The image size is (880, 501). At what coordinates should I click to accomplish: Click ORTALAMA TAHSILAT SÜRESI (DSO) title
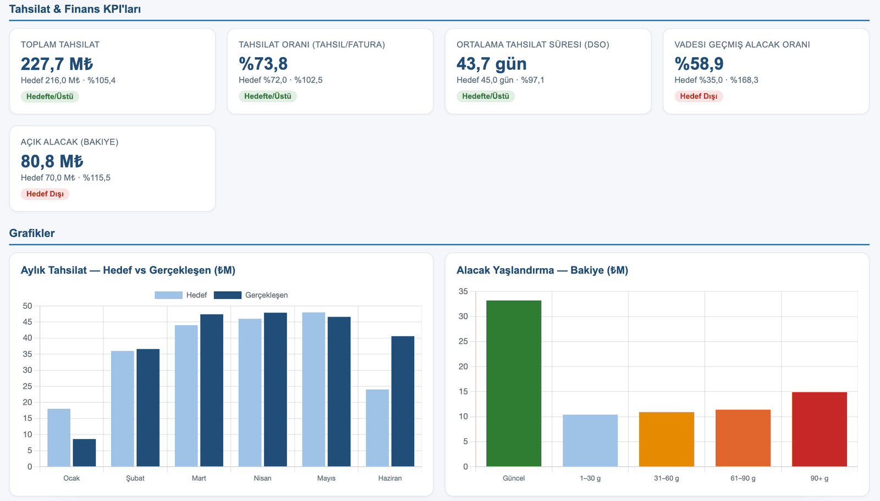coord(533,44)
